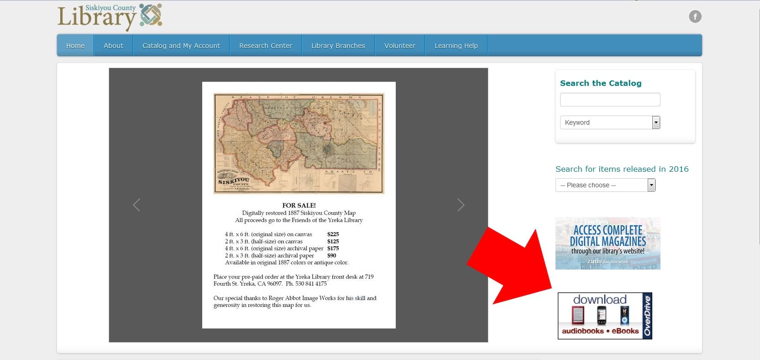Open the Library Branches menu

[338, 46]
